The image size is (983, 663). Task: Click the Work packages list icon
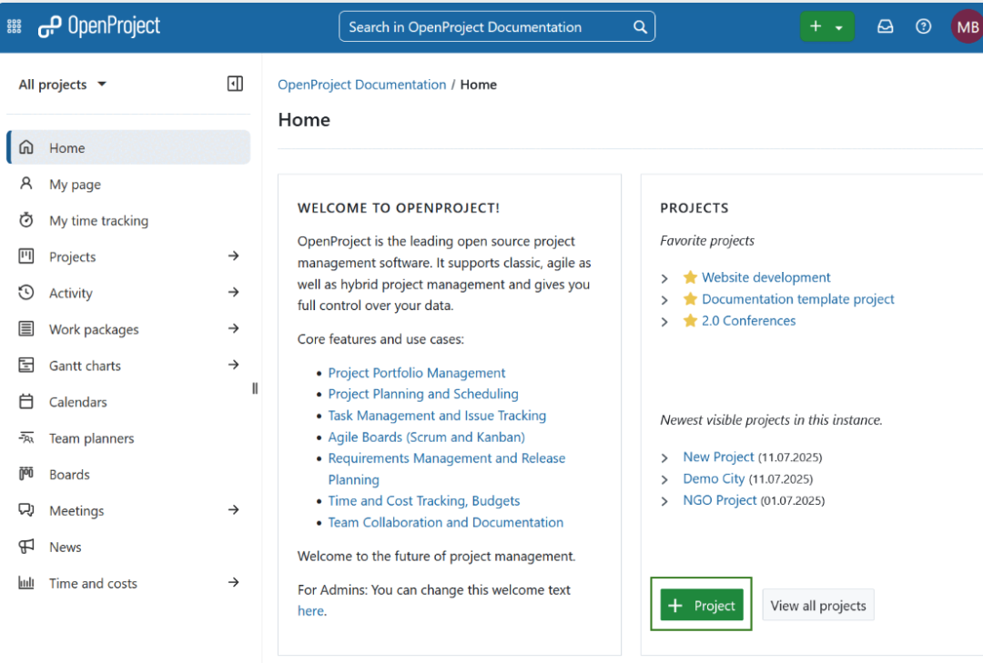pos(26,329)
